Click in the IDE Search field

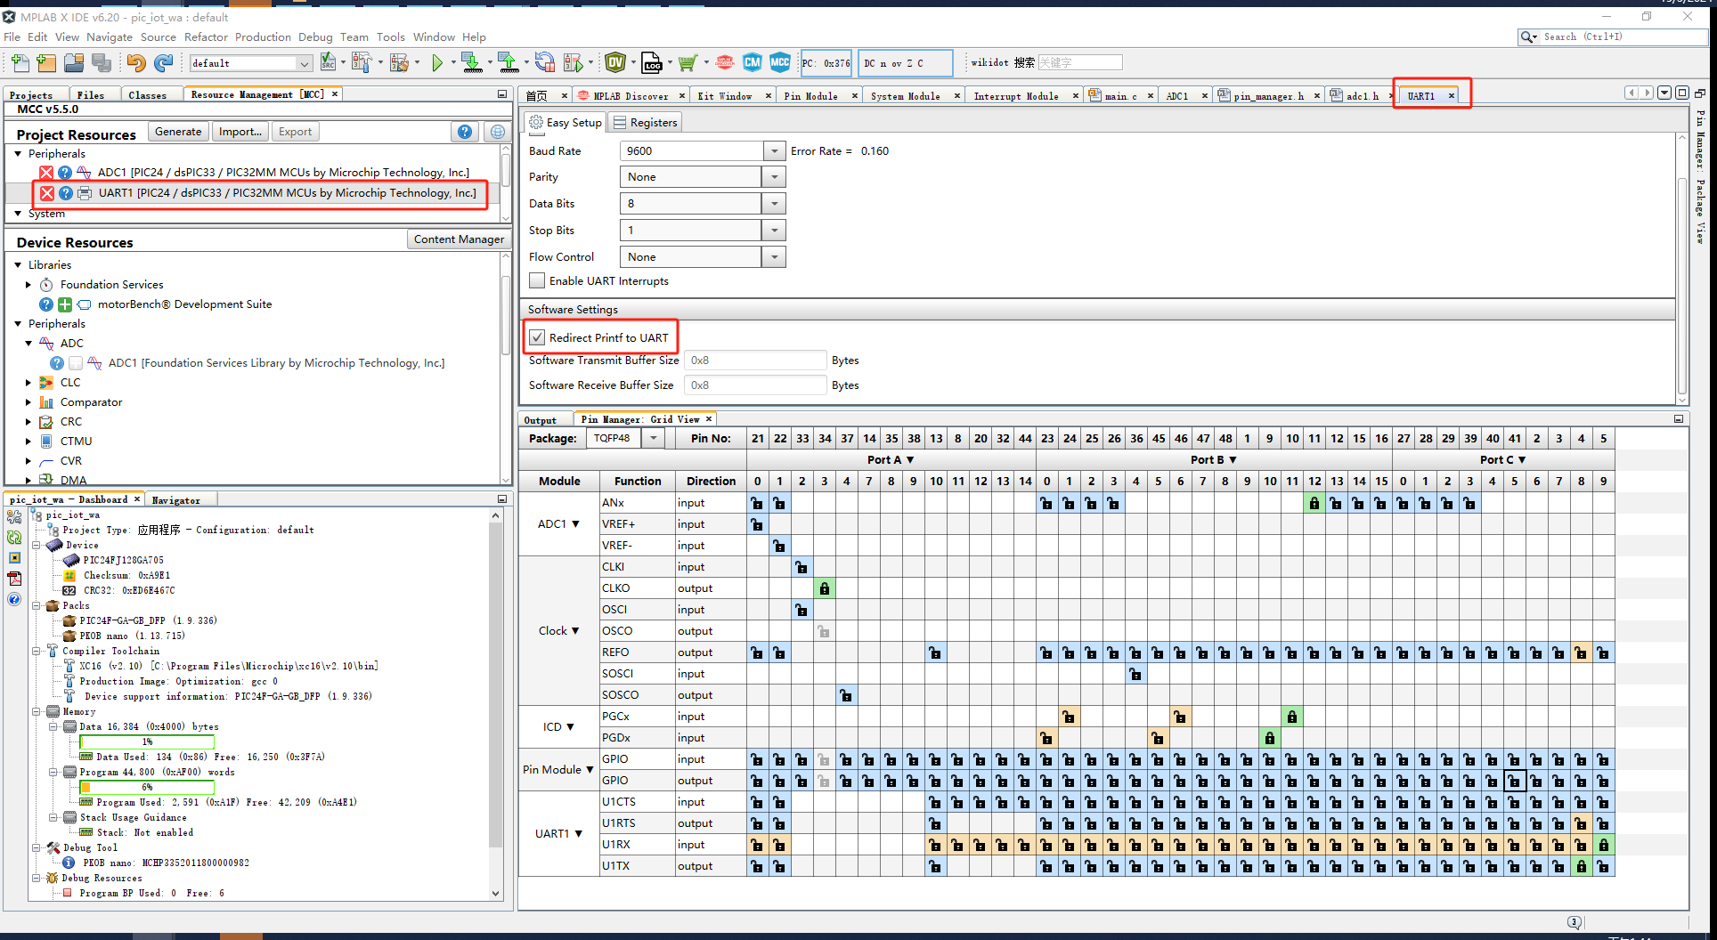click(1624, 36)
